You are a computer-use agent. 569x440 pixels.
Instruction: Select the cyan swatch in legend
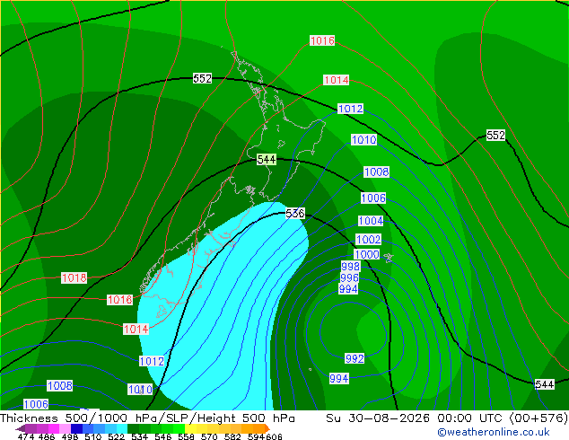pyautogui.click(x=122, y=428)
